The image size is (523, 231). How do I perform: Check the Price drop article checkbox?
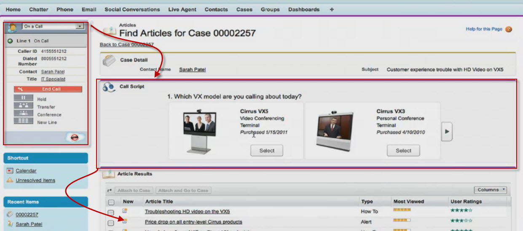111,223
